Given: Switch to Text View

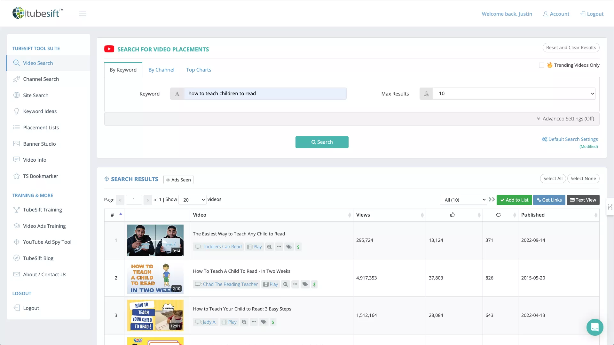Looking at the screenshot, I should (x=583, y=200).
